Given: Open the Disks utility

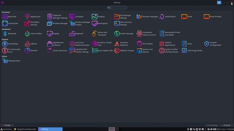Looking at the screenshot, I should click(187, 44).
